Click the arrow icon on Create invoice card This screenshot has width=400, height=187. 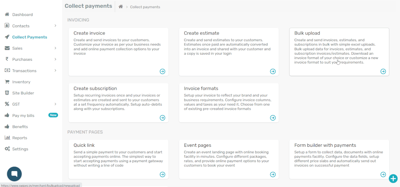(162, 71)
